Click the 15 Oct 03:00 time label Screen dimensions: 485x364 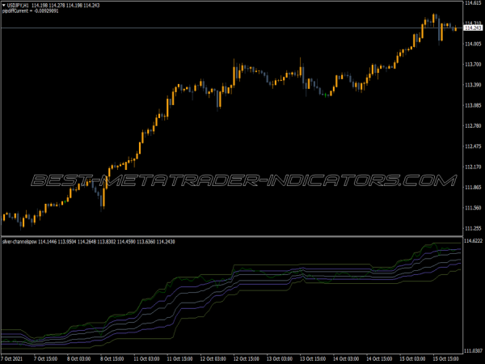(x=412, y=359)
